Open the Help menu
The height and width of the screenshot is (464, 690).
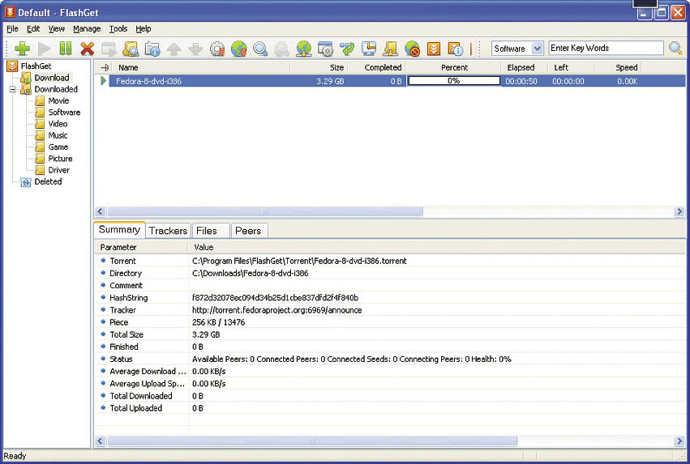pyautogui.click(x=143, y=28)
